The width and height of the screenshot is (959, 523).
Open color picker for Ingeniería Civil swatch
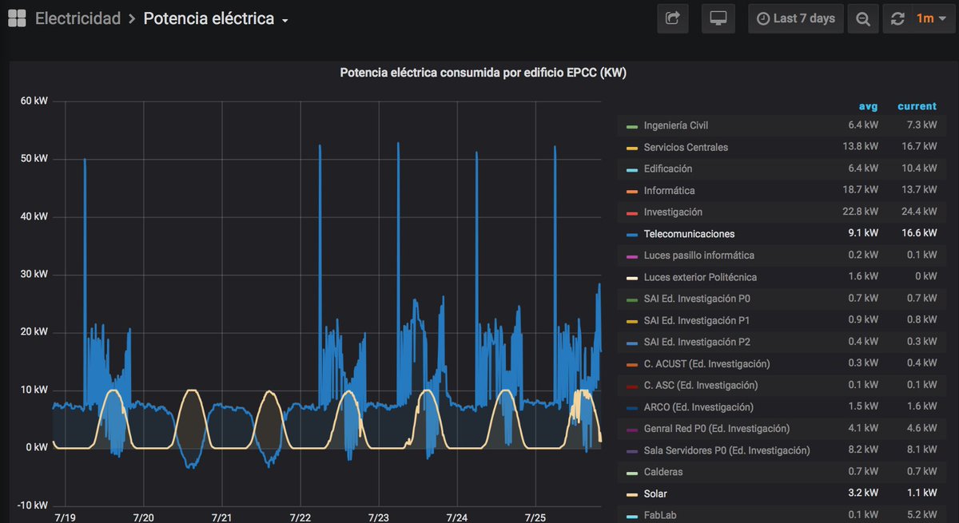[x=632, y=126]
